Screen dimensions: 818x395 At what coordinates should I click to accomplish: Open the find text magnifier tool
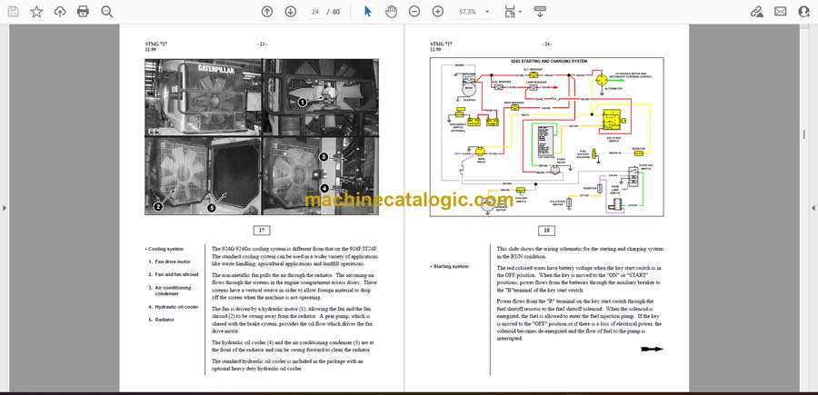[107, 12]
